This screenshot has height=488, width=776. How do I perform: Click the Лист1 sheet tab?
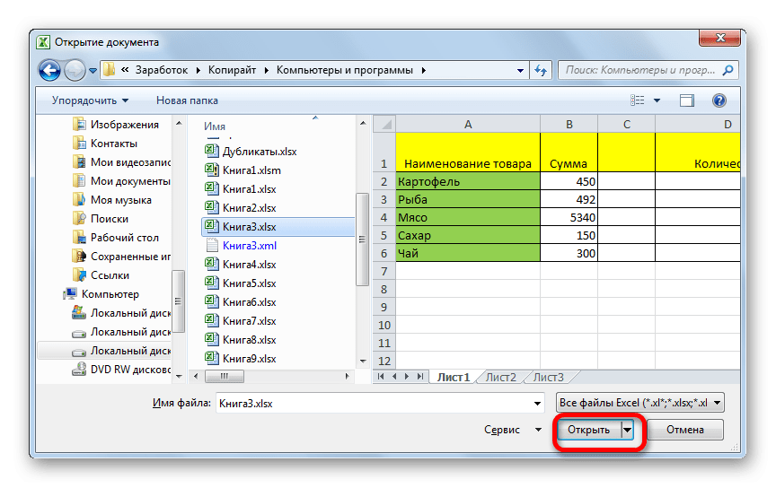453,378
